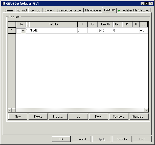Open the Abstract tab
This screenshot has height=145, width=155.
(x=22, y=10)
